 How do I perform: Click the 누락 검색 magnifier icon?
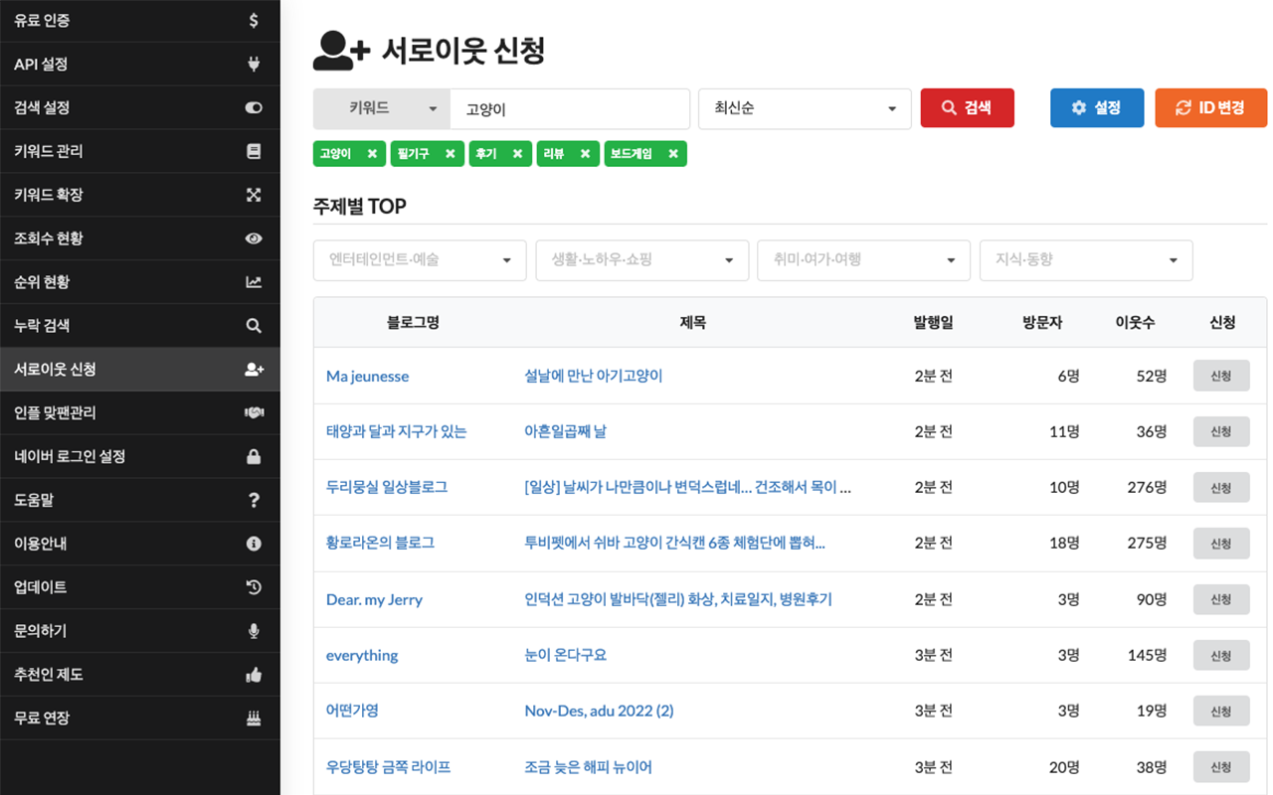[x=254, y=325]
